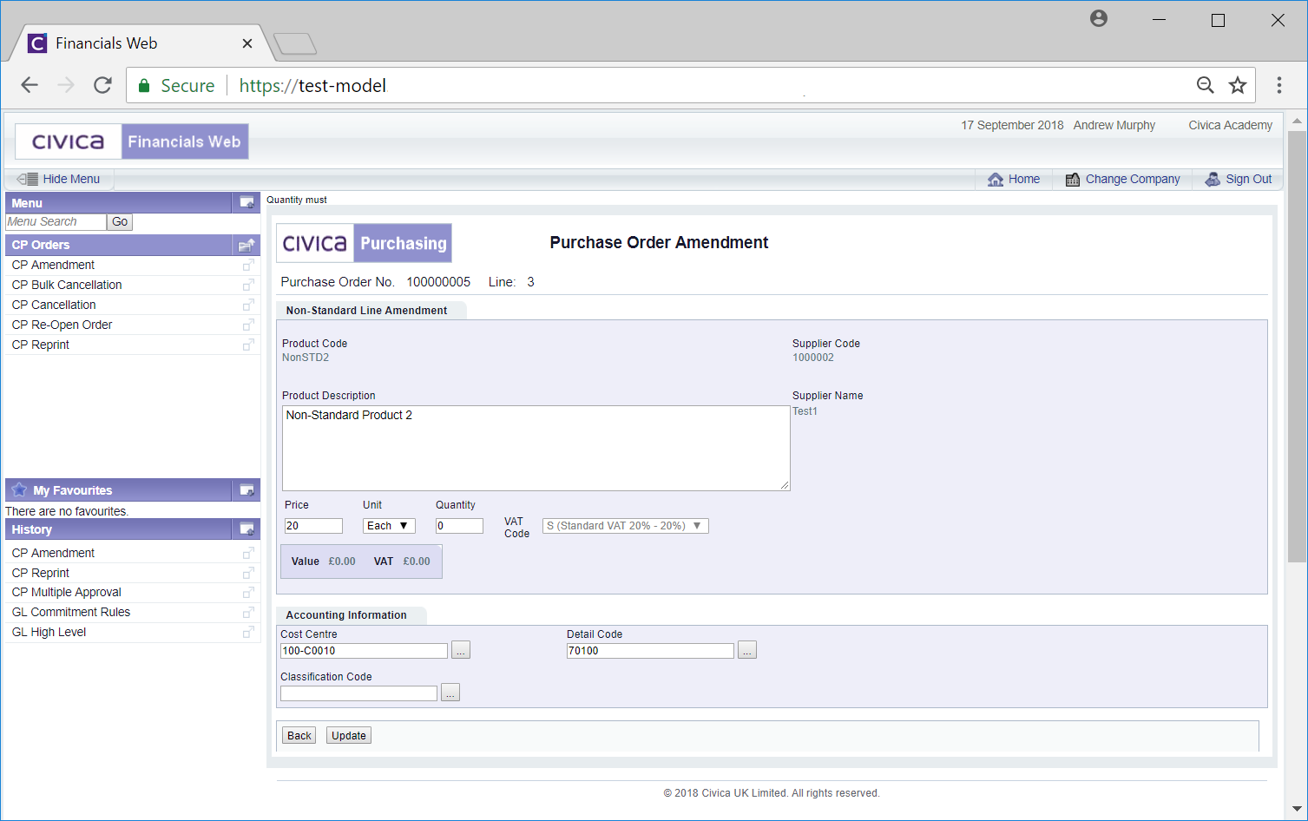The image size is (1308, 821).
Task: Open the new browser tab button
Action: (295, 43)
